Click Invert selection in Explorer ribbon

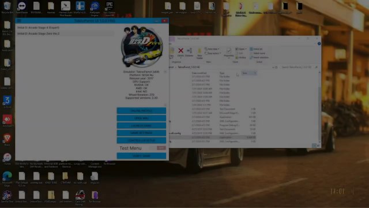click(259, 58)
